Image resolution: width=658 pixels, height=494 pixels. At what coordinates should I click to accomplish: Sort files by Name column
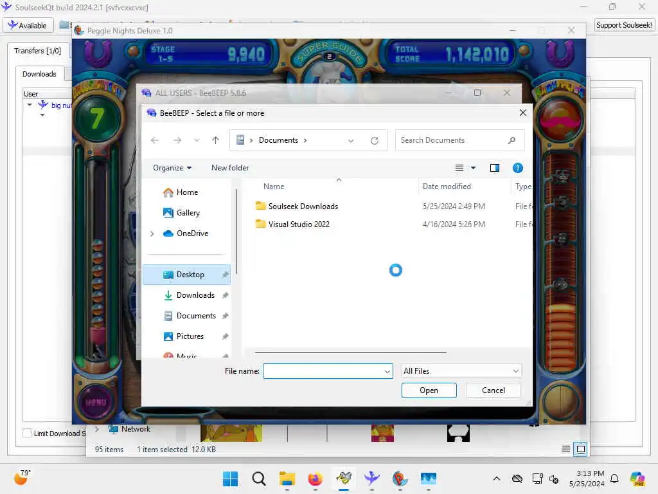point(274,187)
